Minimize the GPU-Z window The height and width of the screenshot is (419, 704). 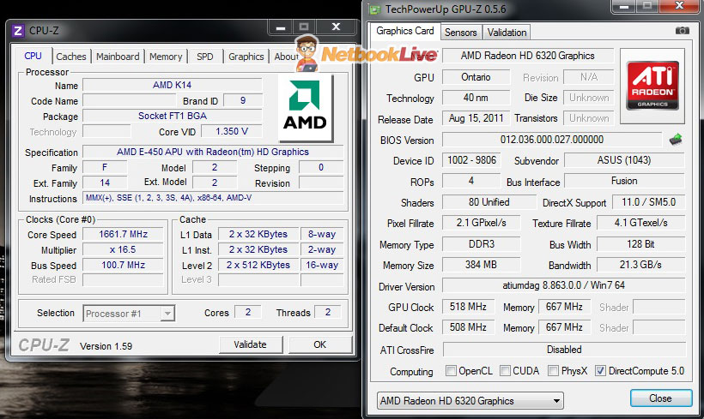(624, 6)
